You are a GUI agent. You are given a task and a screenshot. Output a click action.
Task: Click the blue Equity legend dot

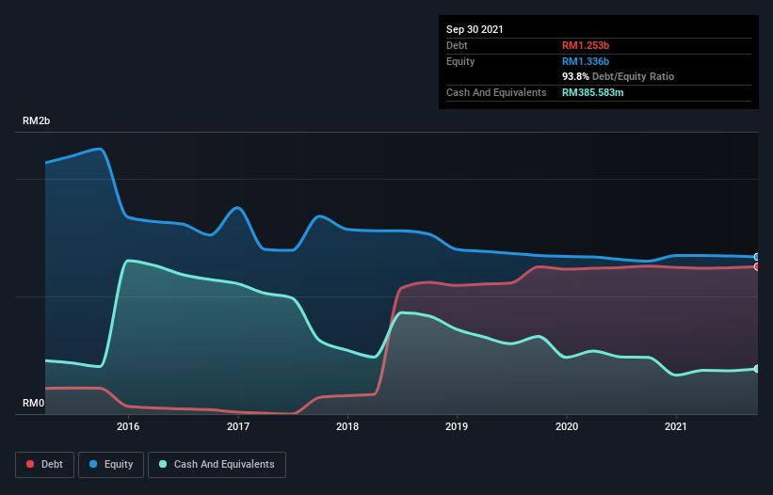pos(93,464)
